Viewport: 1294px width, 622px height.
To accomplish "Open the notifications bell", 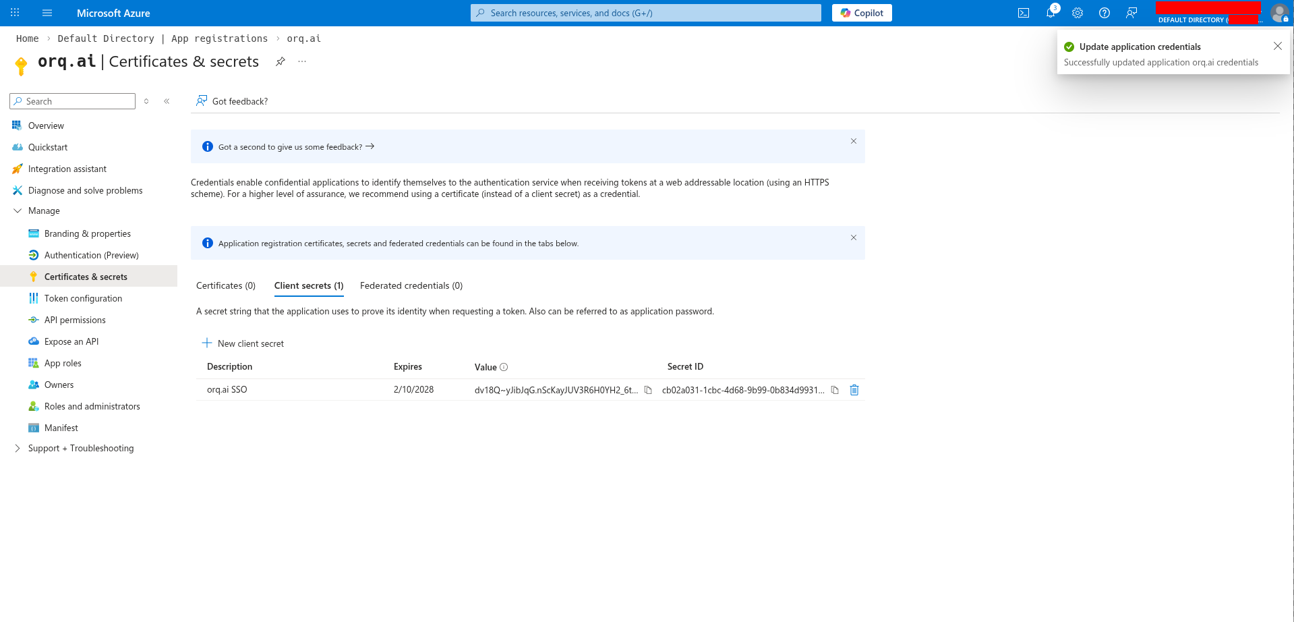I will click(x=1051, y=13).
